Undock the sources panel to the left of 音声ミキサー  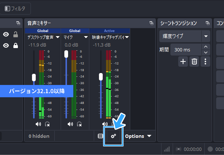(x=18, y=23)
